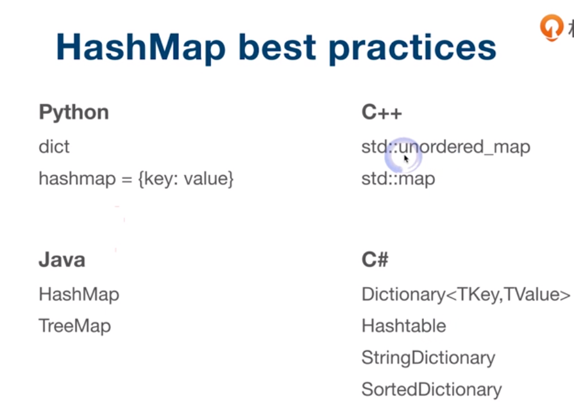Click the StringDictionary entry
574x417 pixels.
(428, 357)
